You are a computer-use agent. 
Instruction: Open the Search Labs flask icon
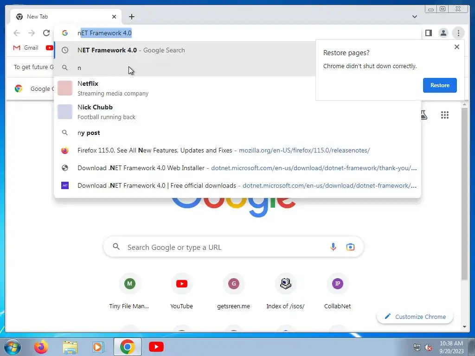tap(424, 115)
